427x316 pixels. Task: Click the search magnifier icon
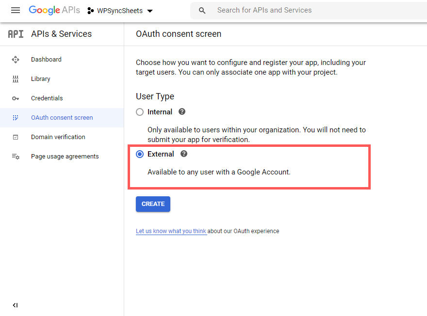[202, 11]
